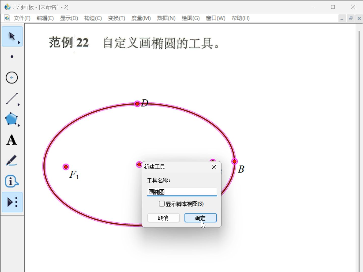Click the document icon in menu bar
Image resolution: width=363 pixels, height=272 pixels.
point(7,18)
